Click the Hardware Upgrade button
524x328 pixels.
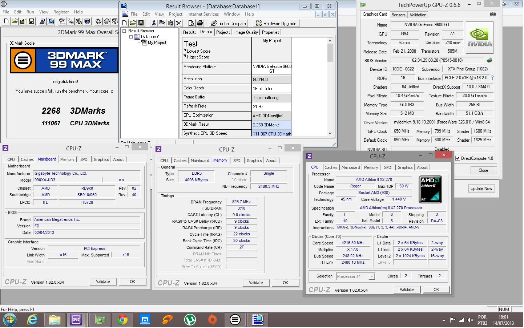pyautogui.click(x=276, y=23)
